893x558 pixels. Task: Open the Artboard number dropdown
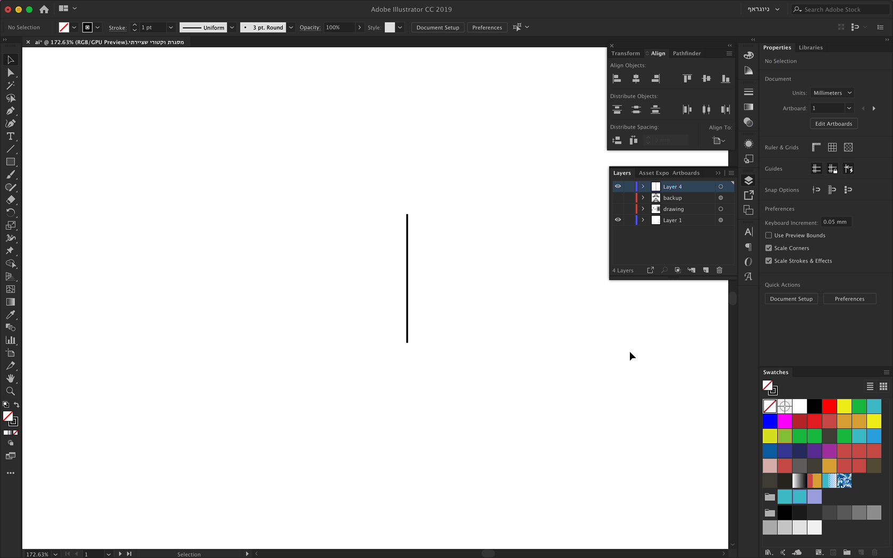pos(849,108)
